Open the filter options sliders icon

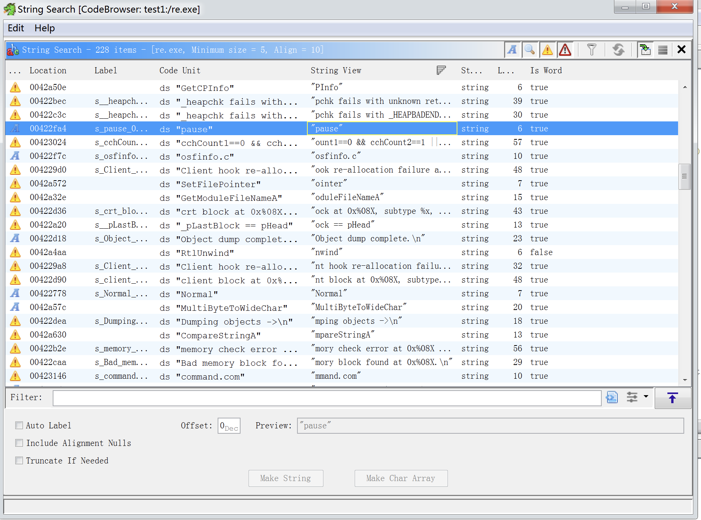(632, 397)
